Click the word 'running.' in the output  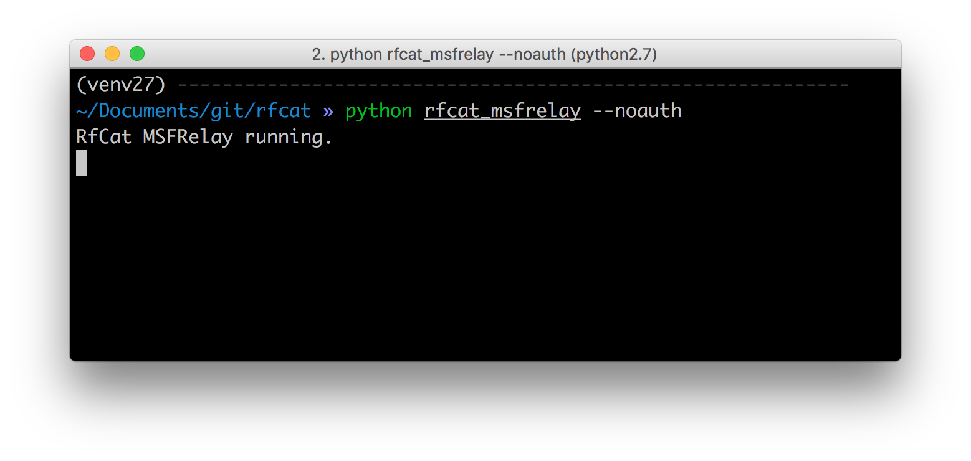point(289,137)
